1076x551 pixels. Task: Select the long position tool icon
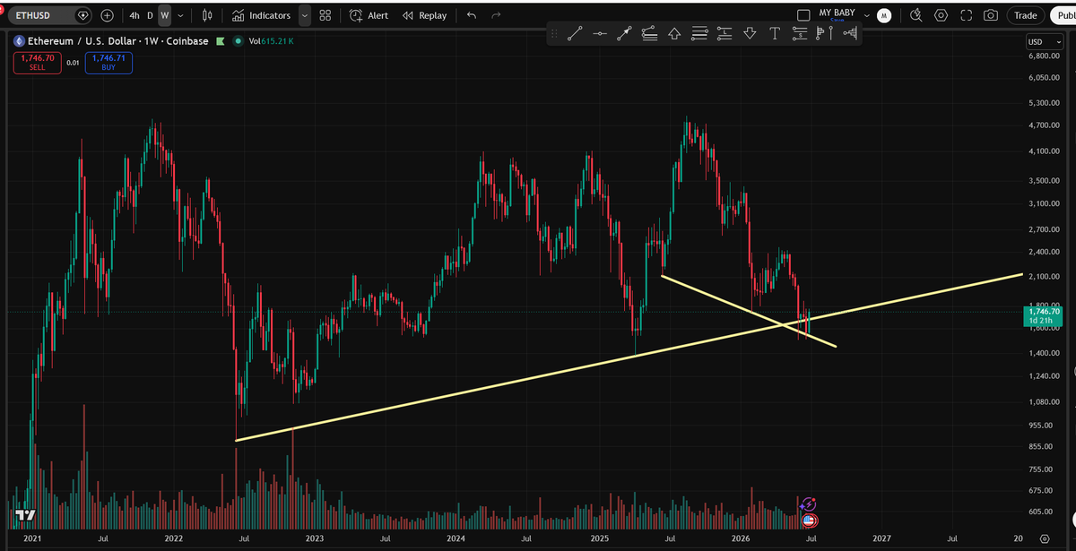pyautogui.click(x=725, y=34)
